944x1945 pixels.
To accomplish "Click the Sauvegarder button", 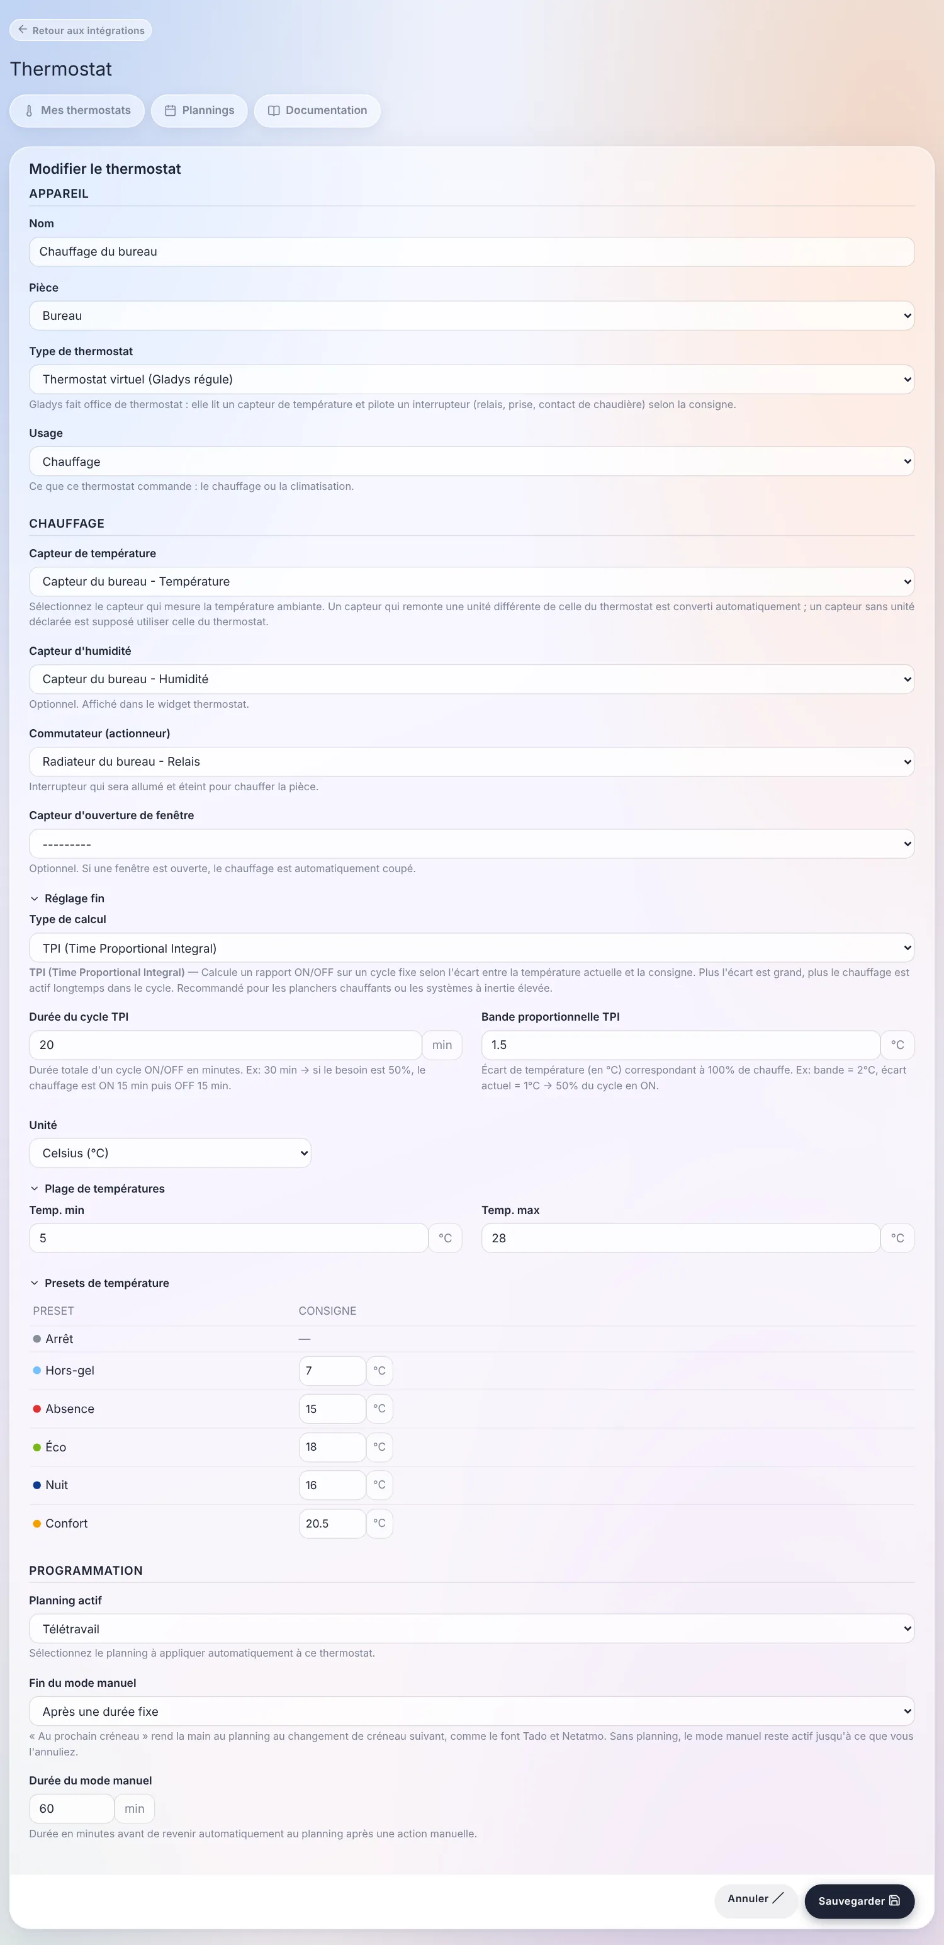I will point(860,1900).
